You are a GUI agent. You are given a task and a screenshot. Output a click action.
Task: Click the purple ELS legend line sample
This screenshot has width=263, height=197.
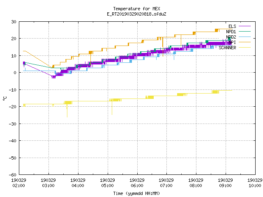coord(245,26)
